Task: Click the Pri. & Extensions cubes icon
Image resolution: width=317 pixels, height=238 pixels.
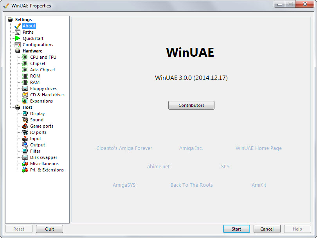Action: pyautogui.click(x=25, y=170)
